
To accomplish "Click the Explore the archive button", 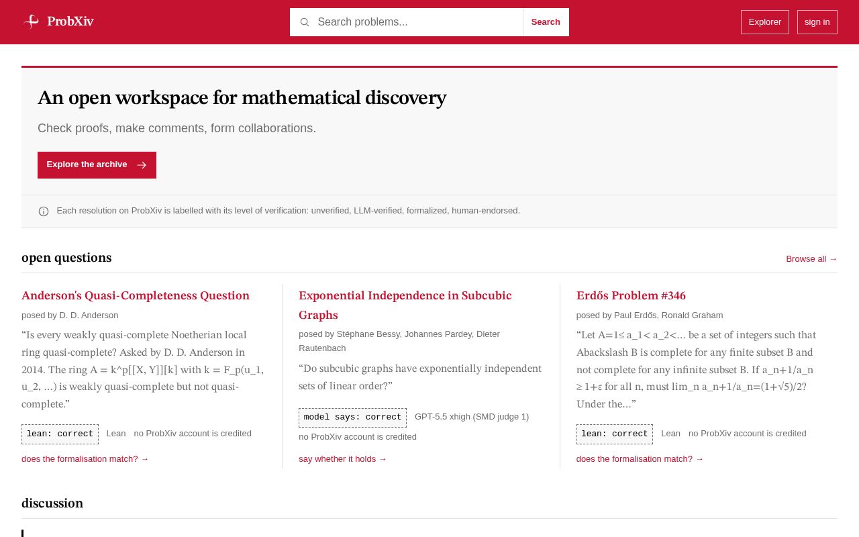I will pyautogui.click(x=97, y=165).
